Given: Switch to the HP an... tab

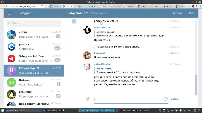Looking at the screenshot, I should 93,6.
